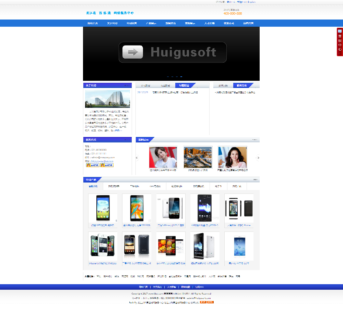Open 关于公司 in the main navigation bar
The height and width of the screenshot is (314, 343).
[x=112, y=23]
